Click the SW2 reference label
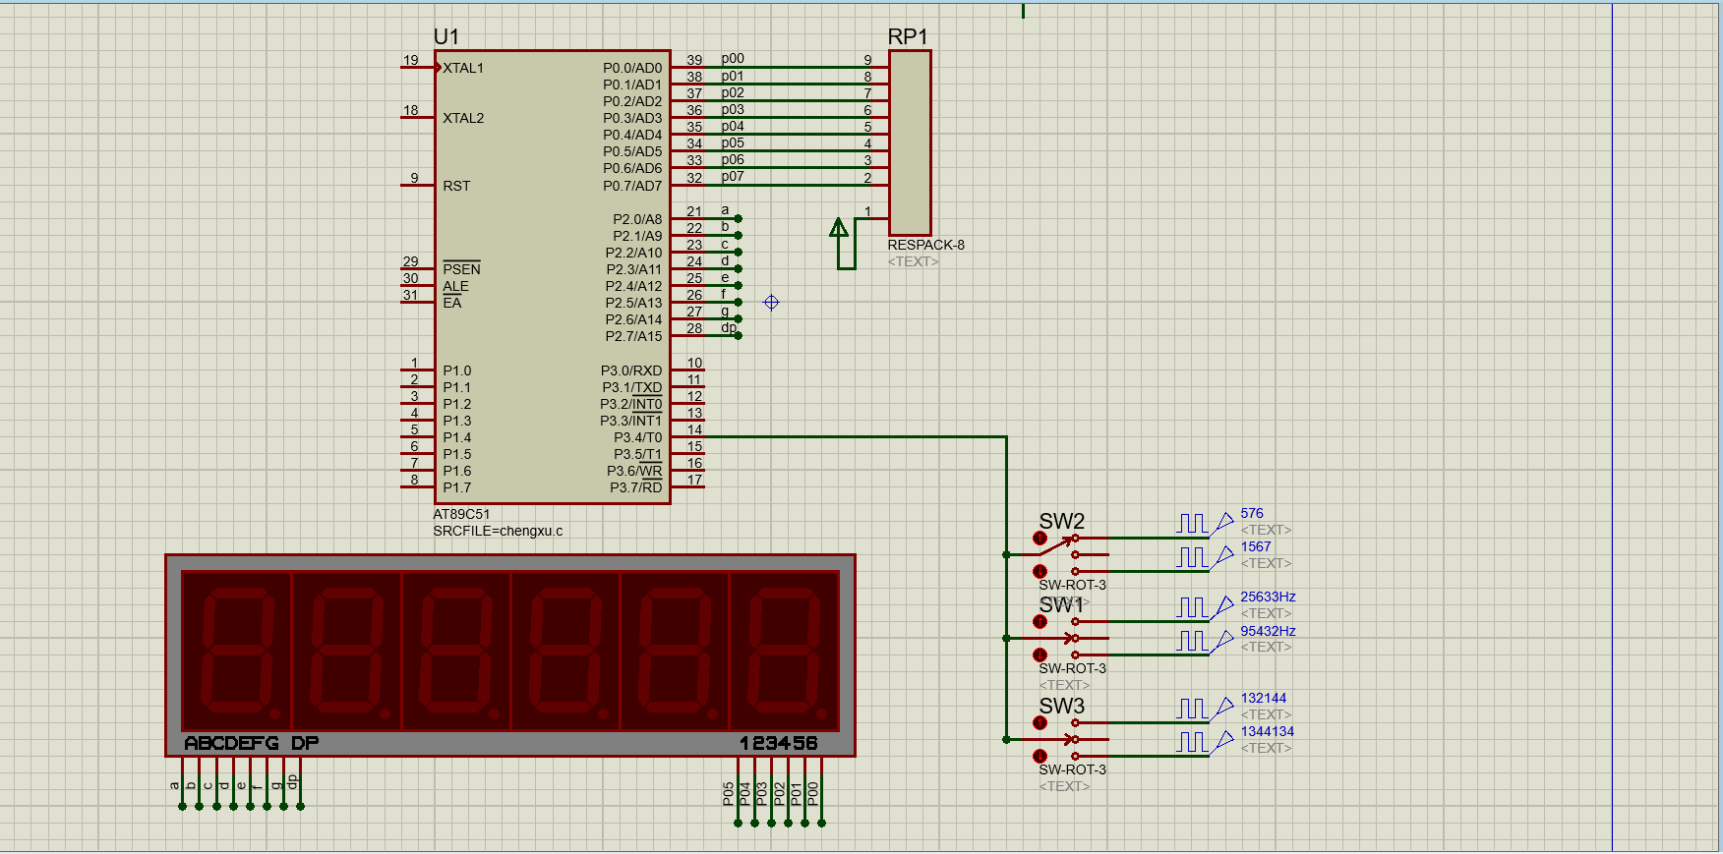 pos(1062,521)
